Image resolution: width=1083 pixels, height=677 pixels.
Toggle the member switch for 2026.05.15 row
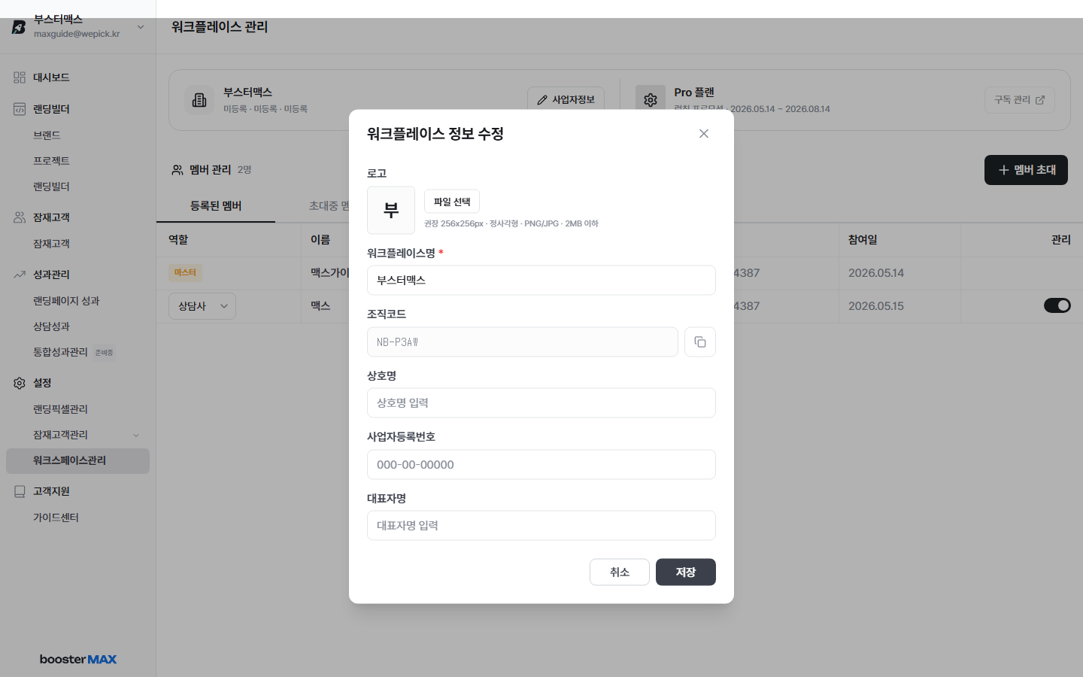tap(1057, 305)
